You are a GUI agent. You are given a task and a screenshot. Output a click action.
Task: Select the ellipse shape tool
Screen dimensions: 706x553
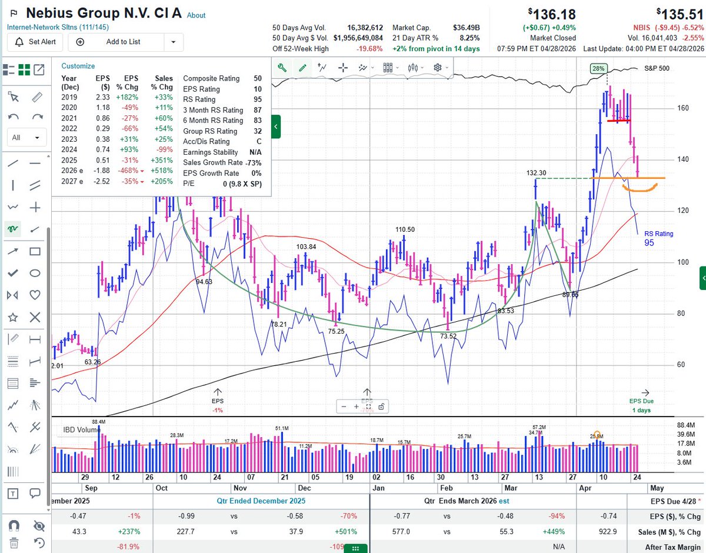tap(35, 273)
